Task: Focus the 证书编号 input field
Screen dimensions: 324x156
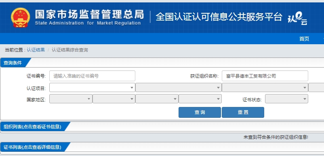Action: [x=92, y=76]
